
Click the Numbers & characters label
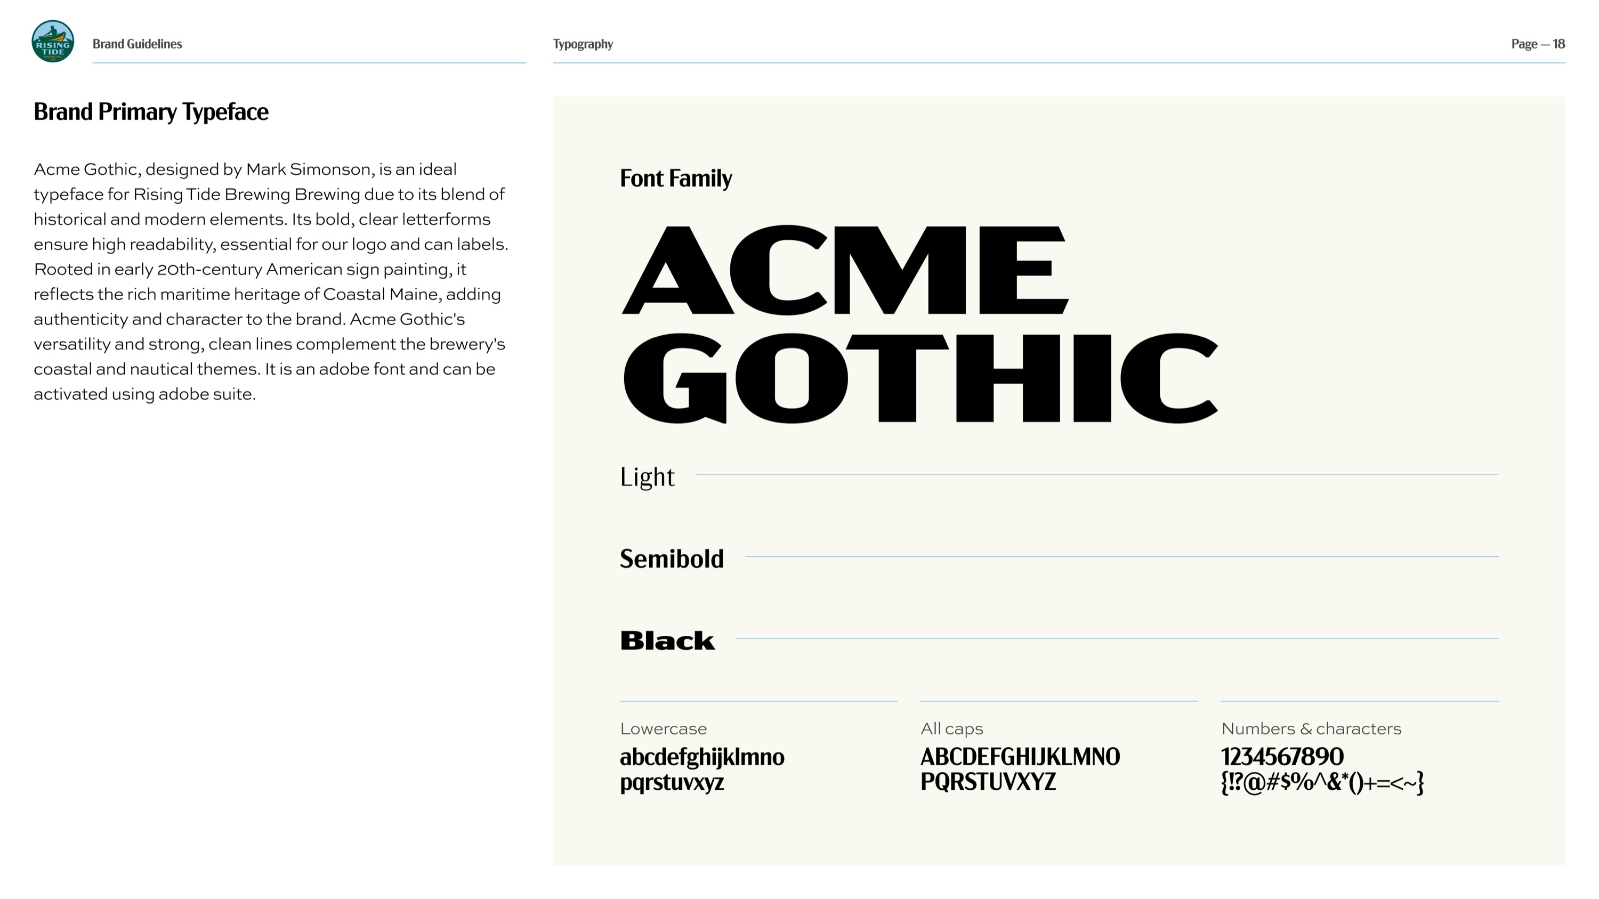pos(1311,729)
